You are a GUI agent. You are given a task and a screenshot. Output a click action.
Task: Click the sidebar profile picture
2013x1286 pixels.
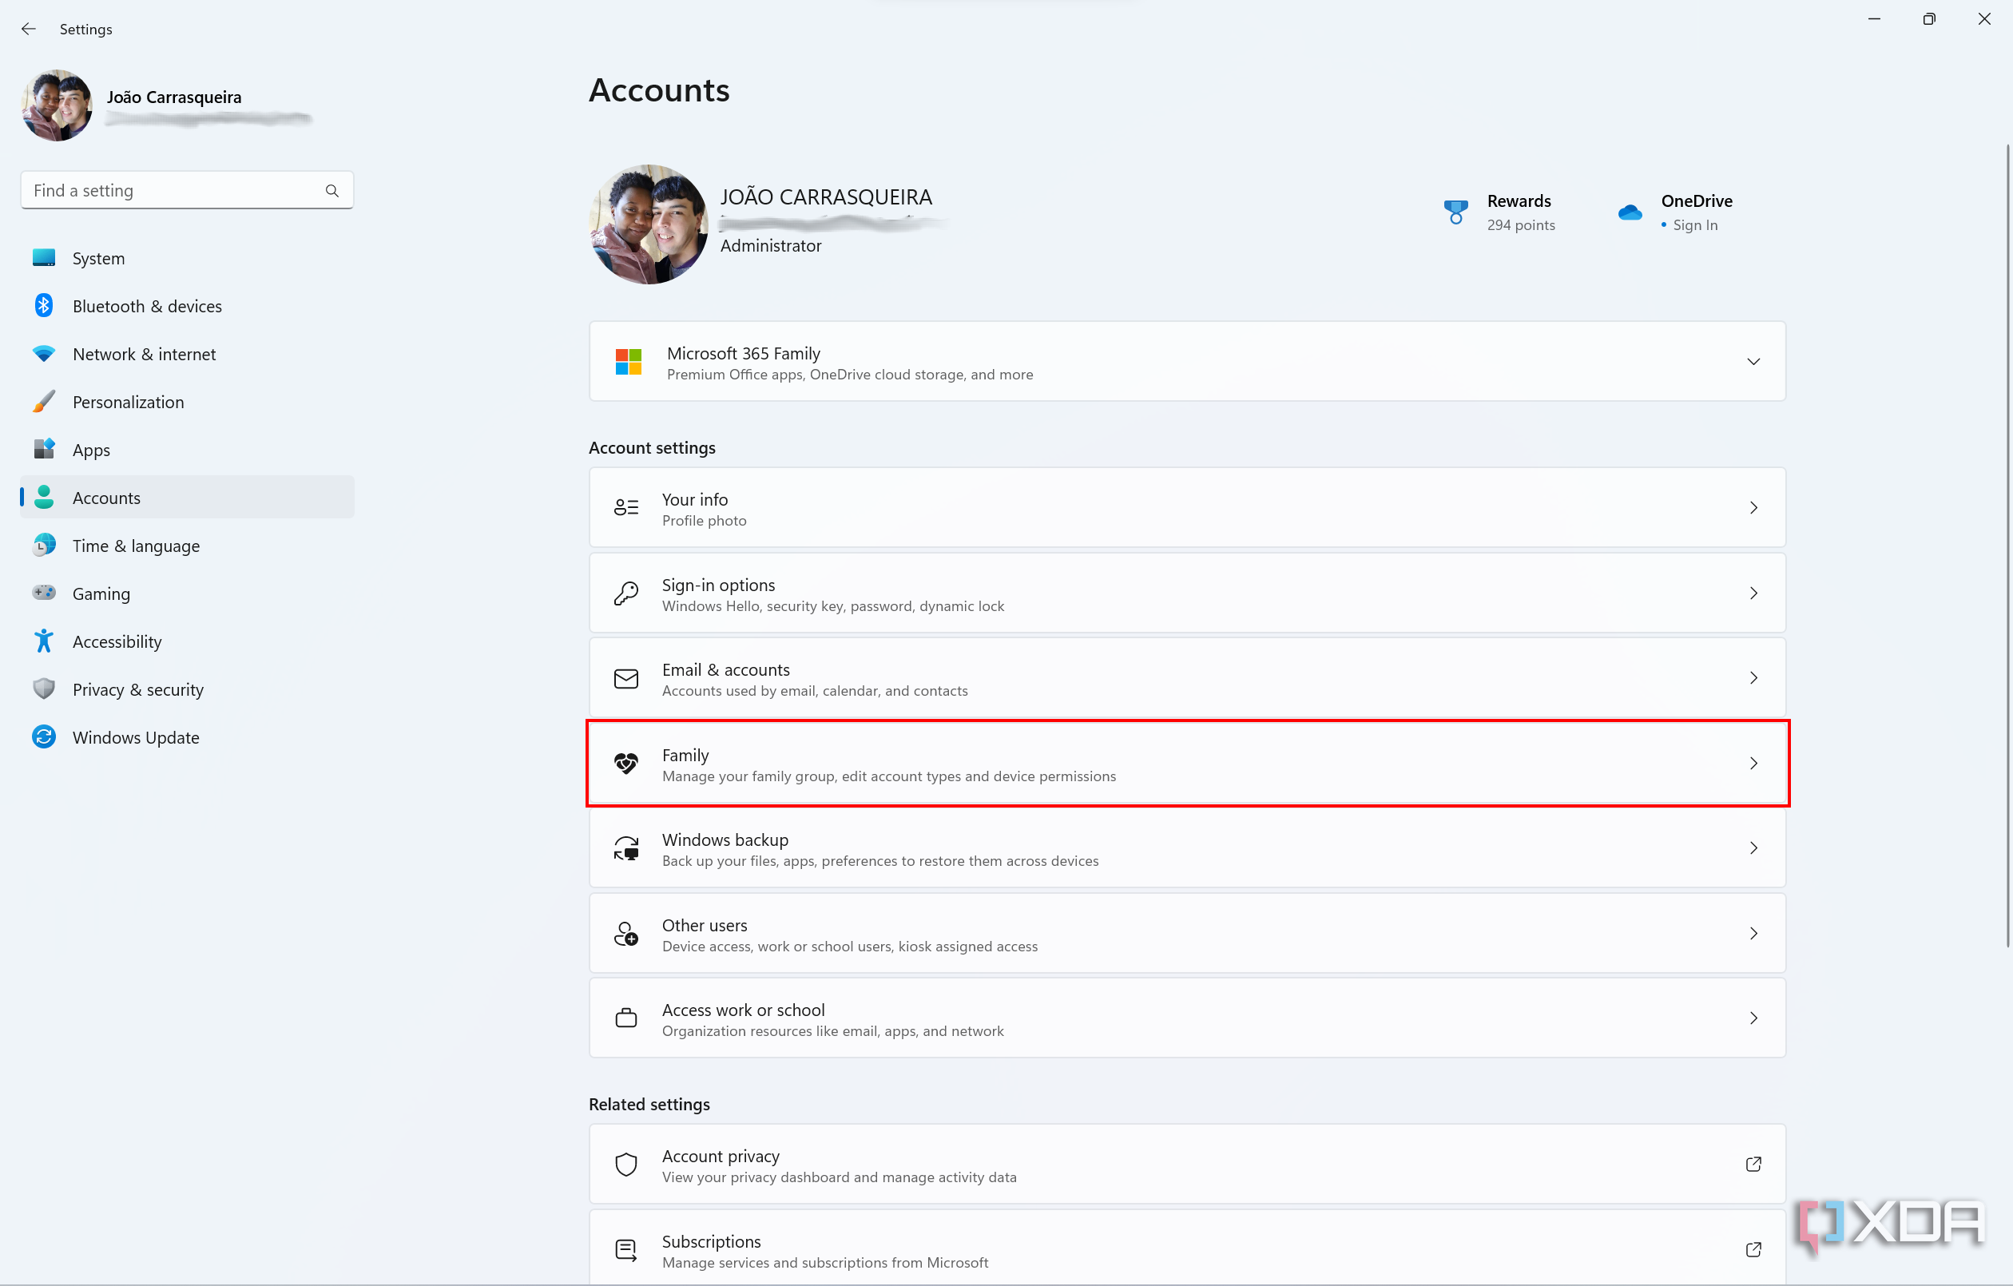pos(57,105)
